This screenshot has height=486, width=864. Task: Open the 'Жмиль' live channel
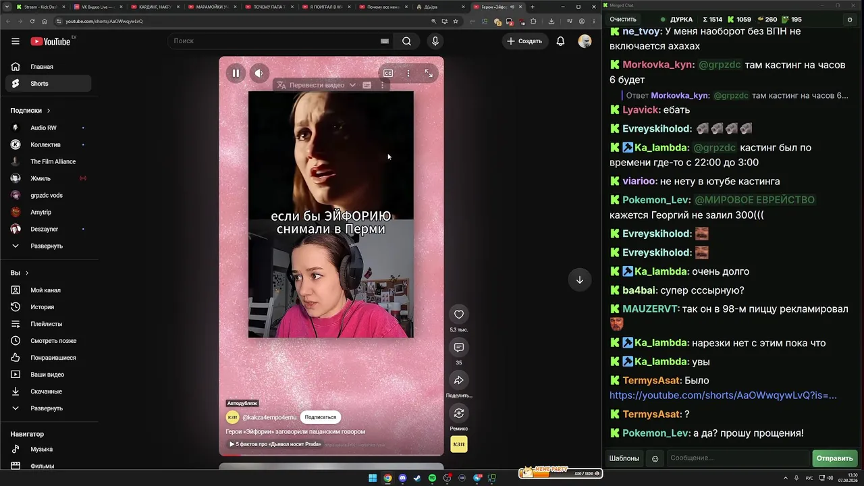coord(47,178)
